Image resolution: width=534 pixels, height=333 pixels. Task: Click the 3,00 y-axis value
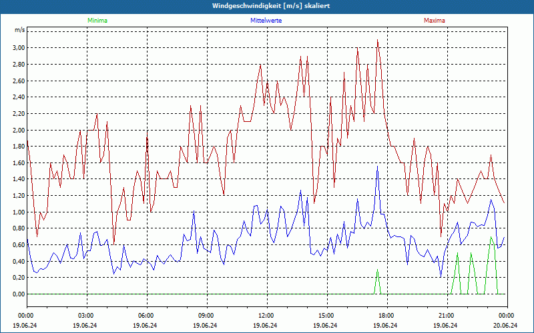[19, 47]
